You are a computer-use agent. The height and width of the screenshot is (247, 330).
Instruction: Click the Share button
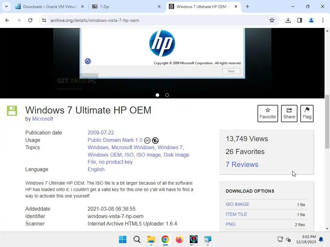click(x=289, y=114)
